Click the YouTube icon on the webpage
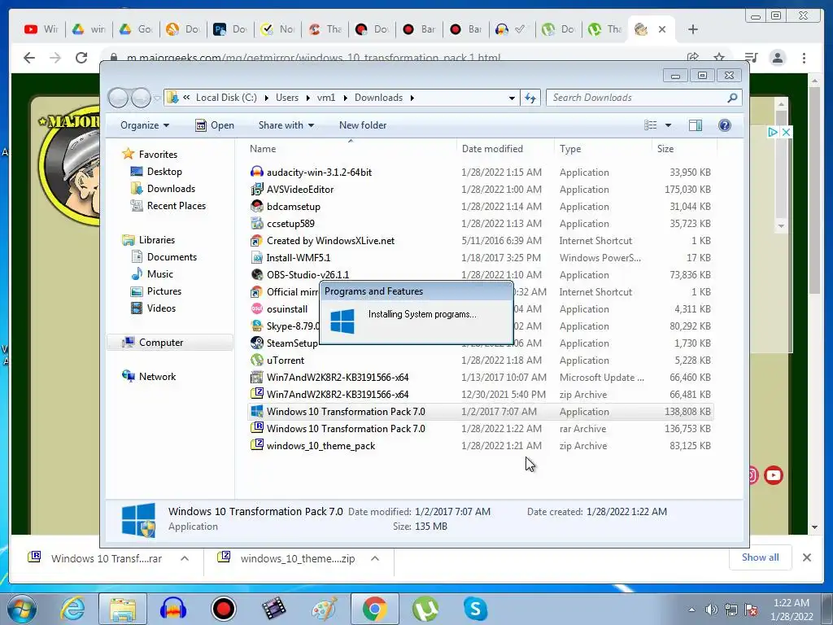 (774, 474)
